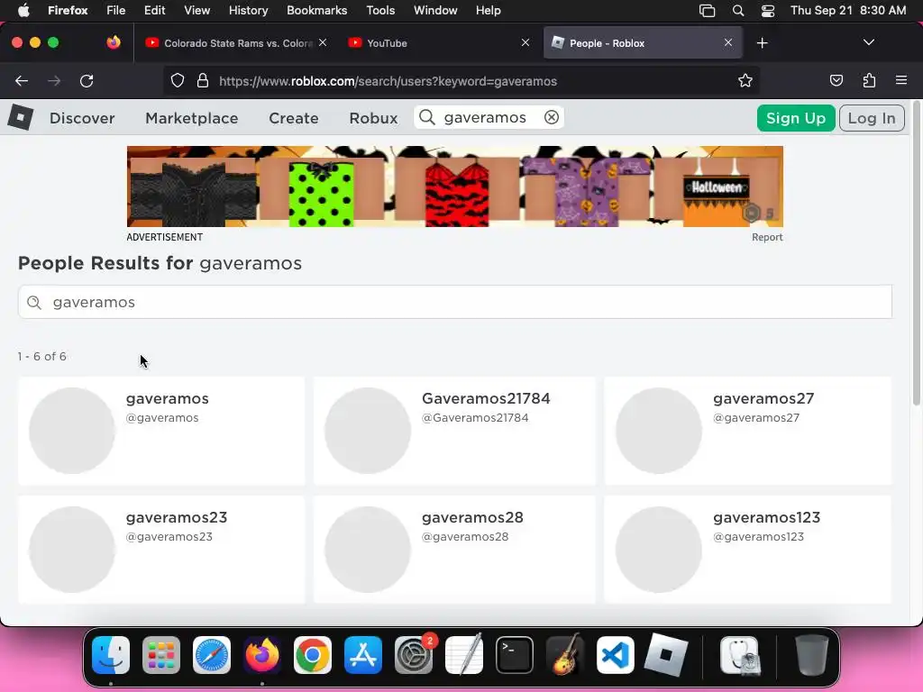Open the File menu
Screen dimensions: 923x692
pos(115,11)
